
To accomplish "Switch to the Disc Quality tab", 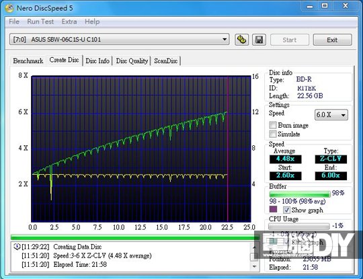I will 132,61.
